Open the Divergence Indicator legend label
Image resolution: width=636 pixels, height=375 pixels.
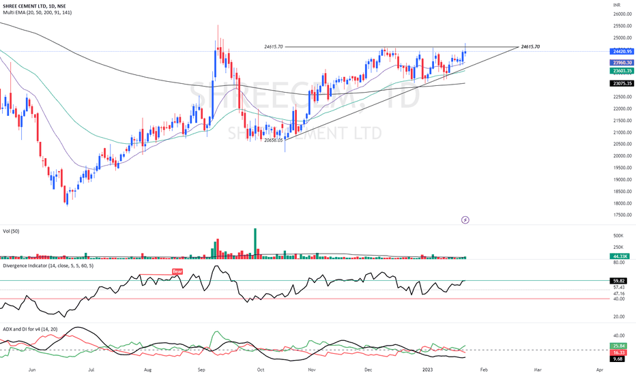tap(48, 266)
